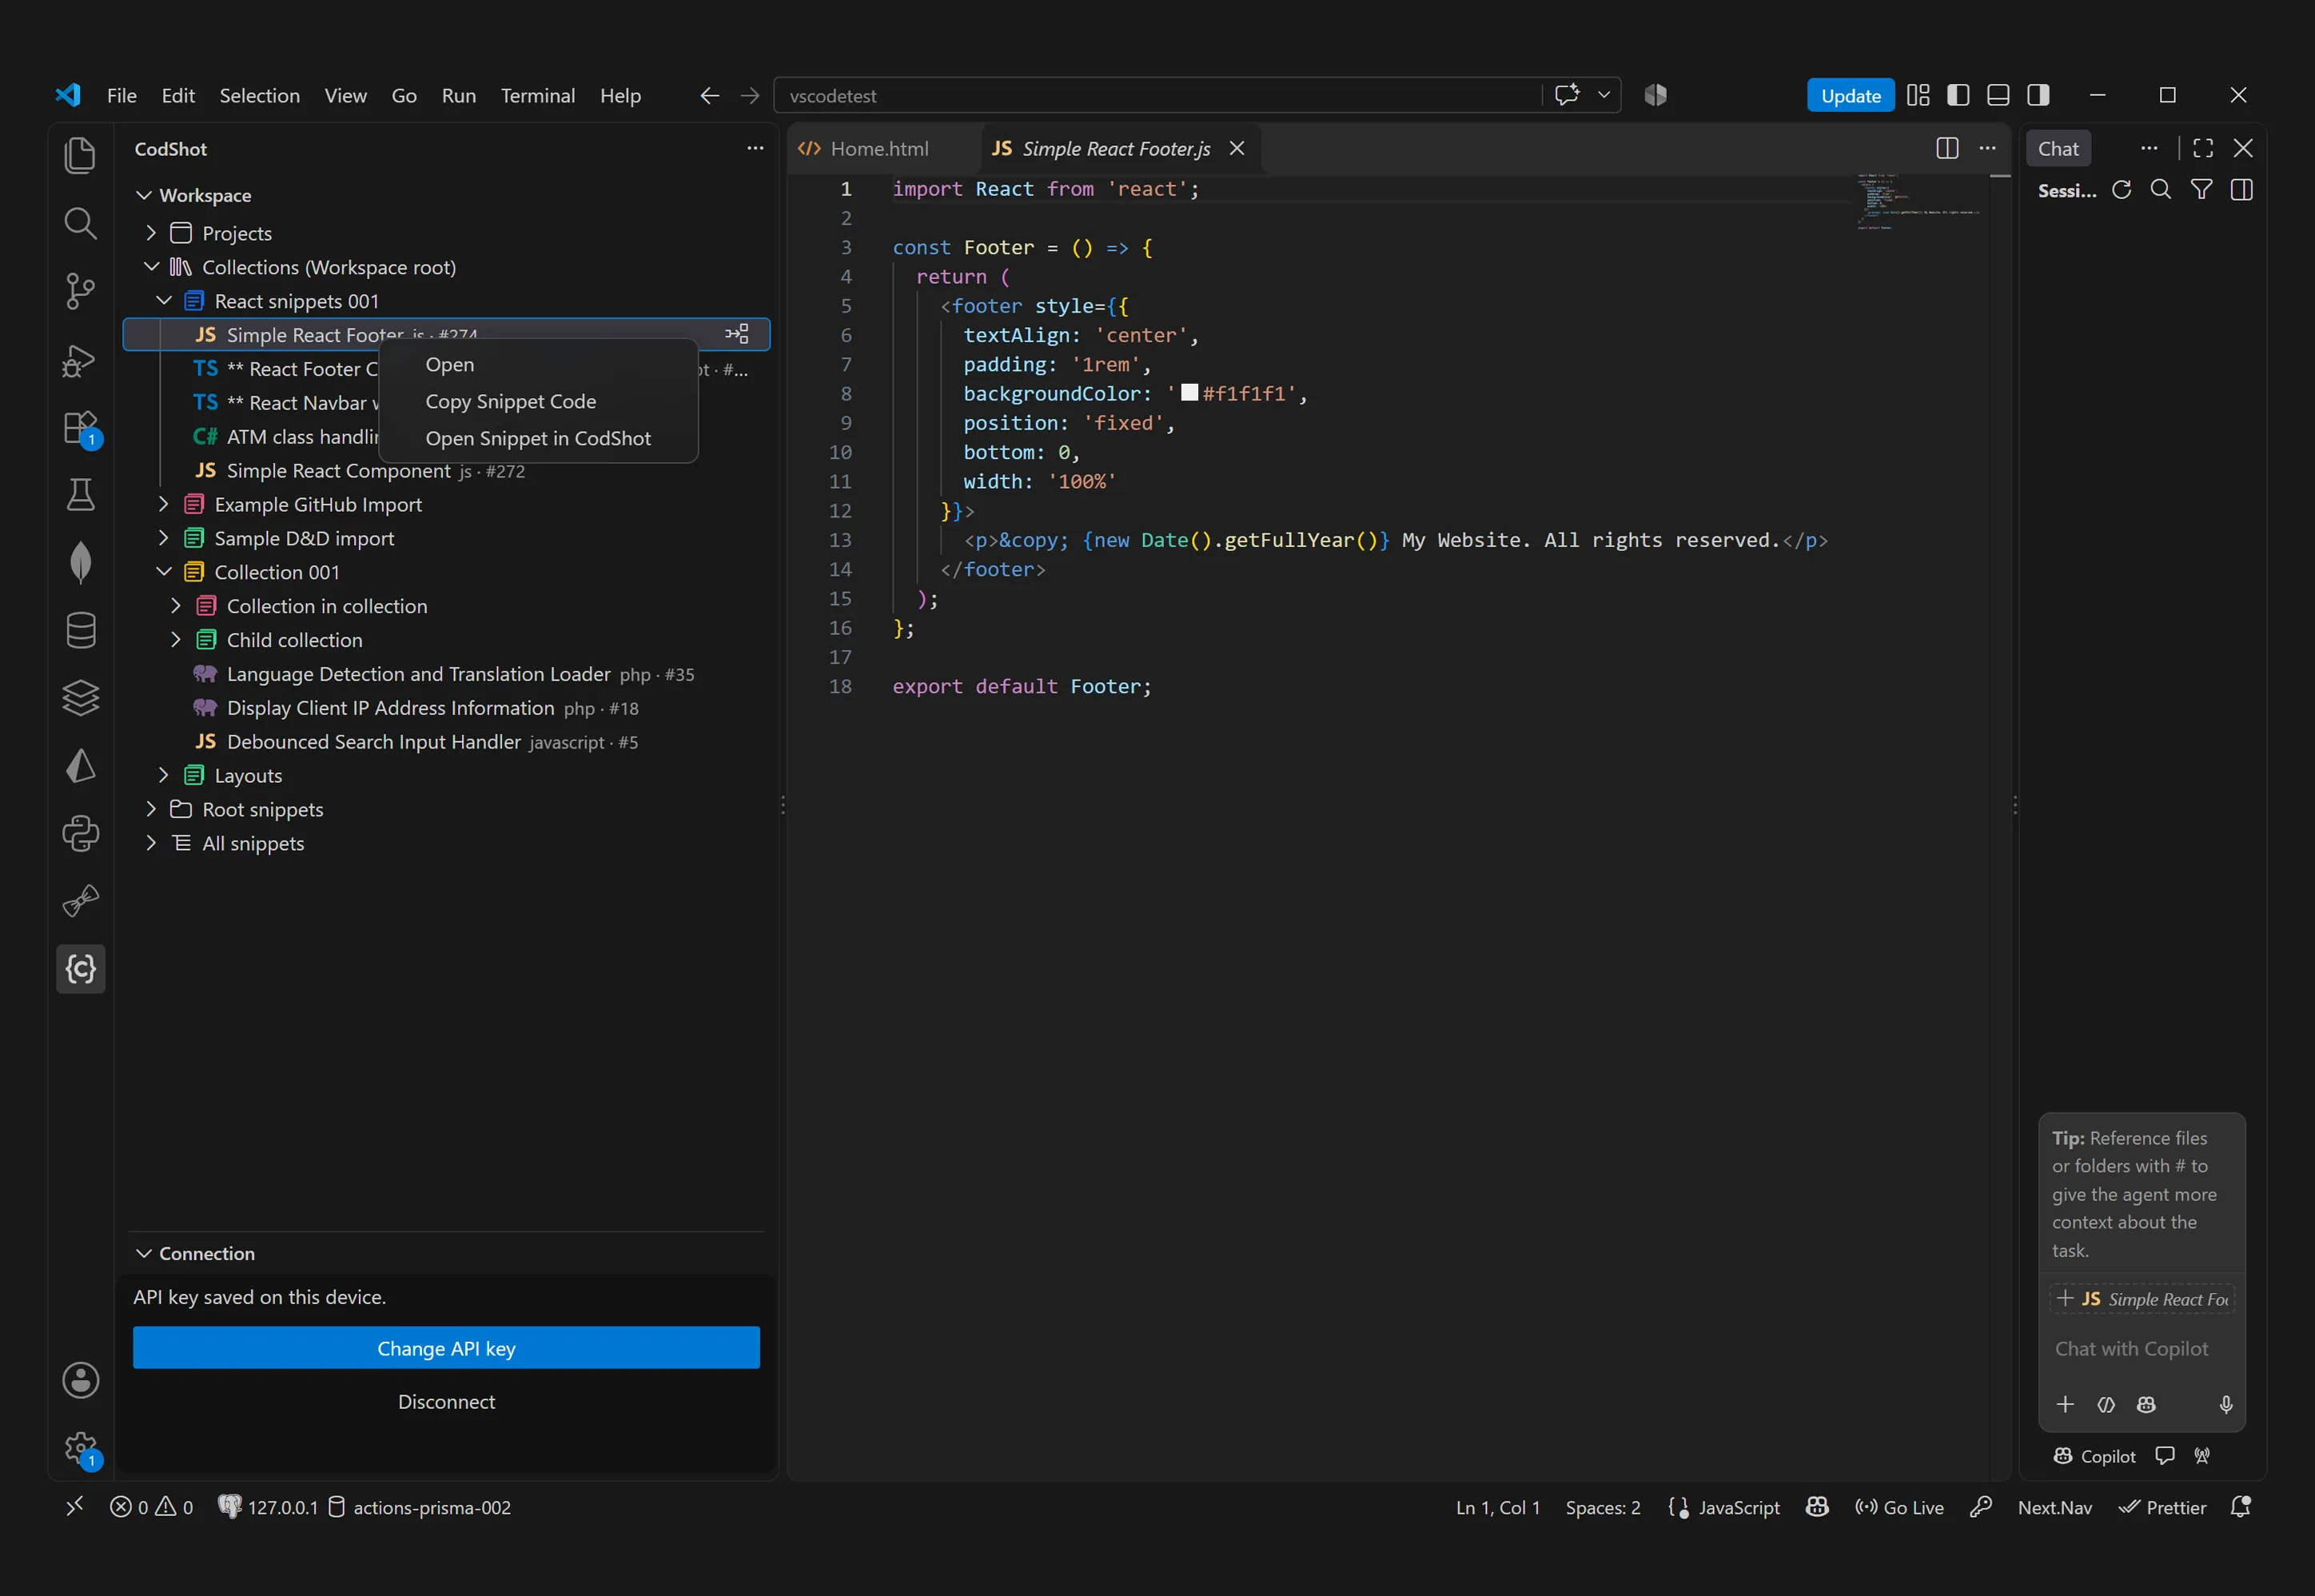Choose Open Snippet in CodShot

click(x=539, y=438)
